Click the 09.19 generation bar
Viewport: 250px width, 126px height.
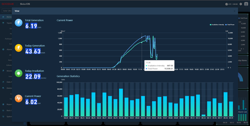point(231,109)
